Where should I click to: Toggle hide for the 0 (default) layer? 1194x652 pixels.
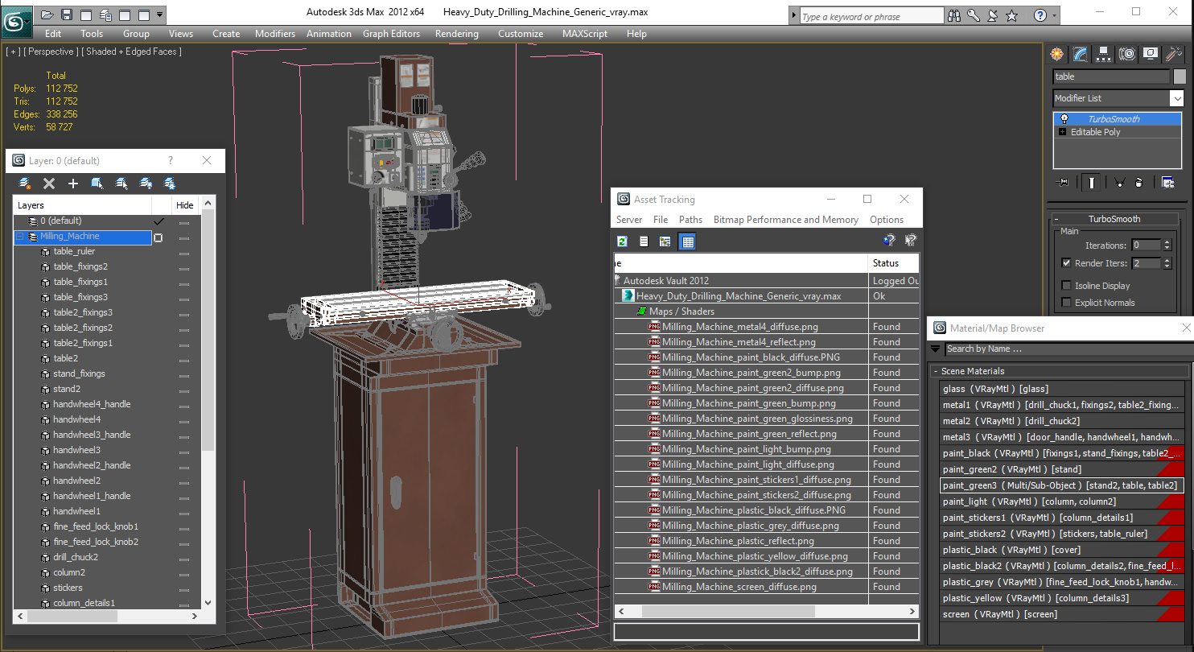click(x=184, y=222)
